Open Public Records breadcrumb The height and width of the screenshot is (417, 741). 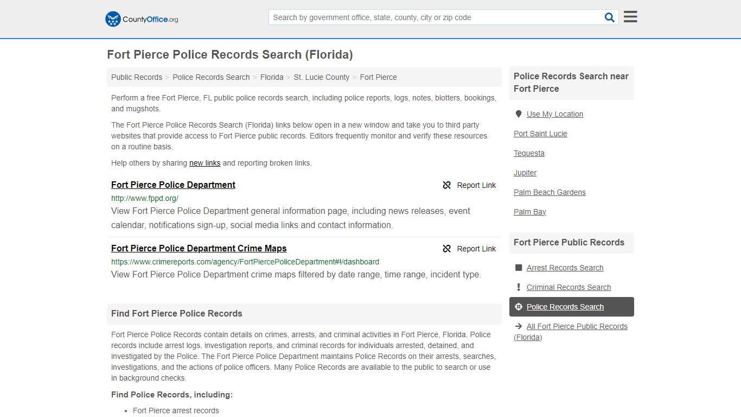(x=137, y=77)
